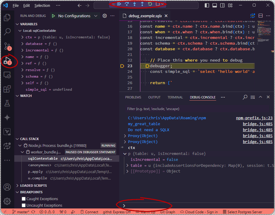Expand the Loaded Scripts section

coord(33,186)
